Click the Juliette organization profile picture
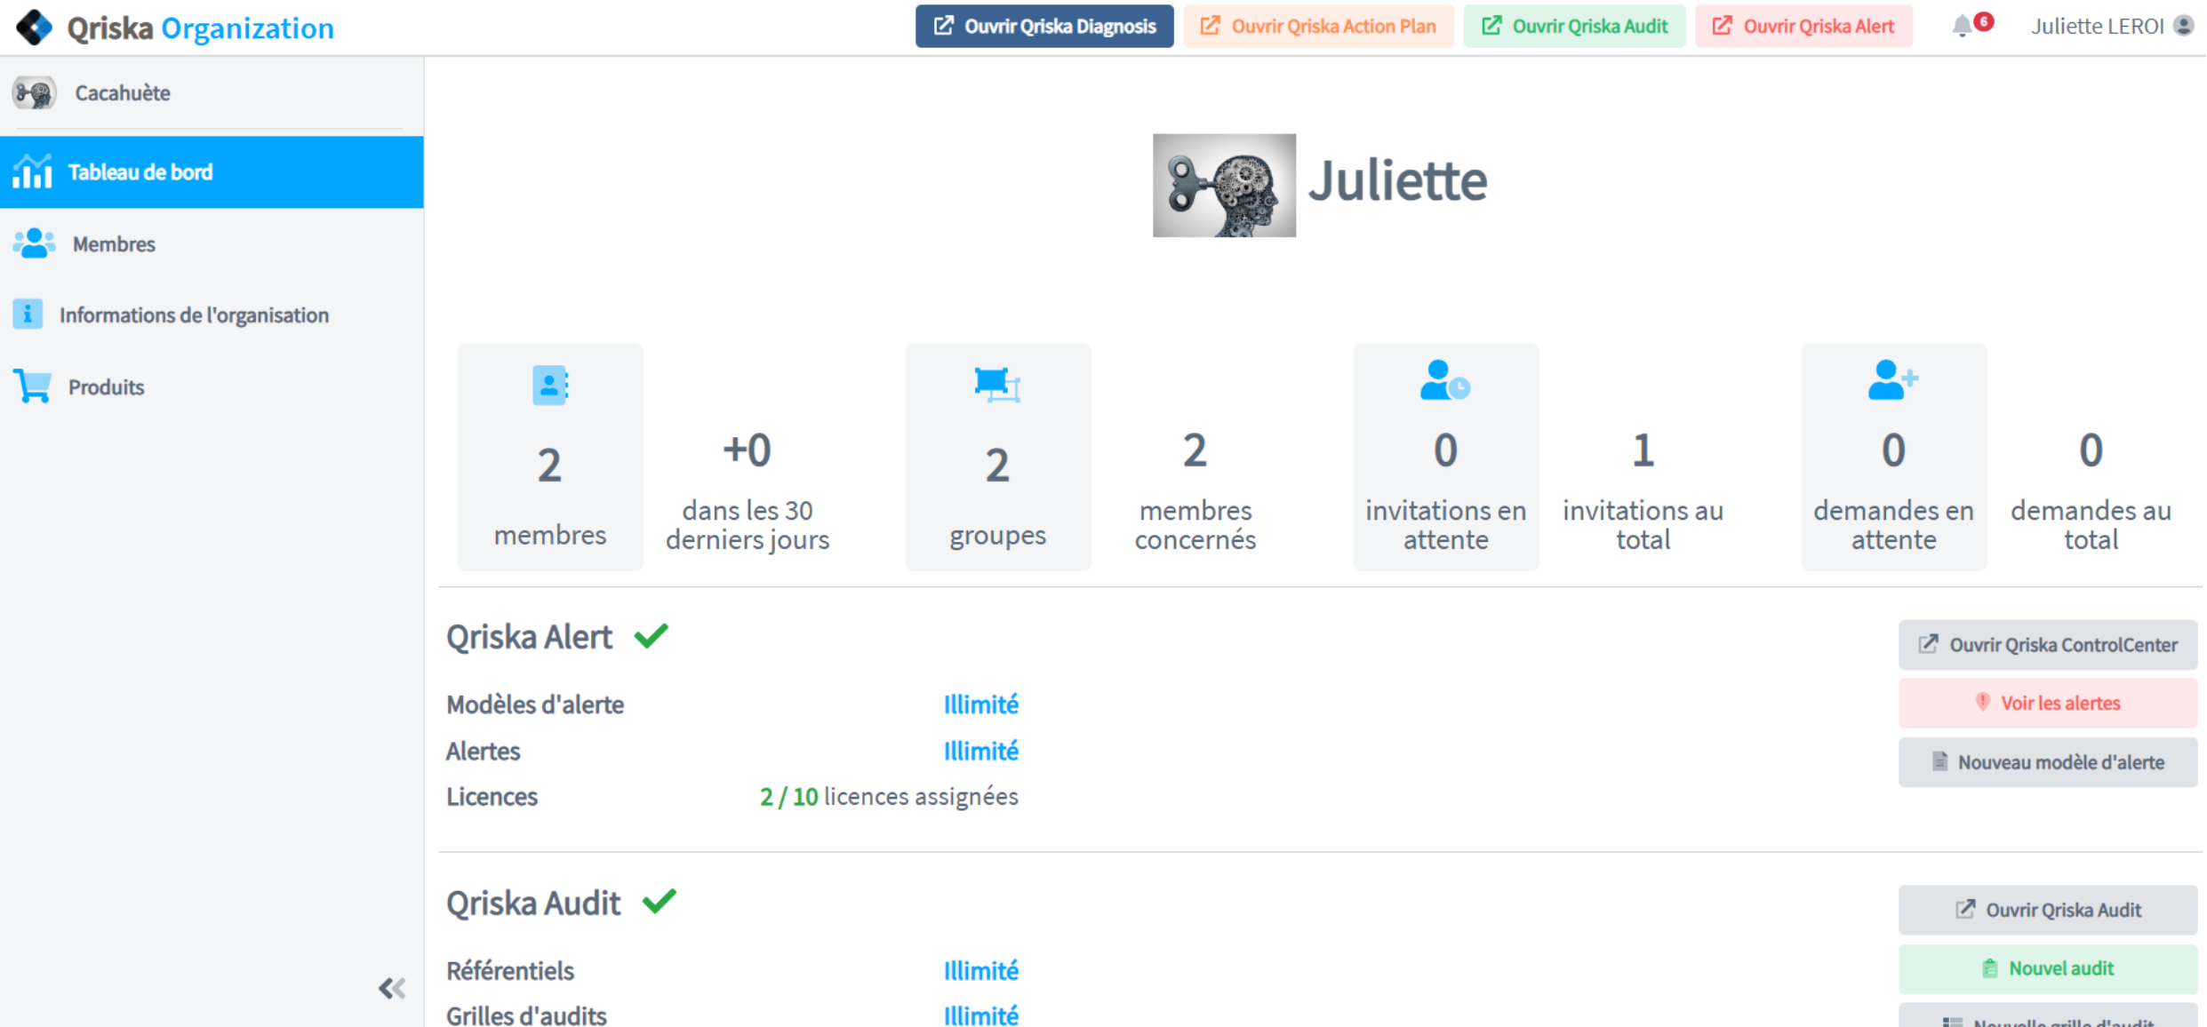This screenshot has height=1027, width=2207. [x=1224, y=185]
